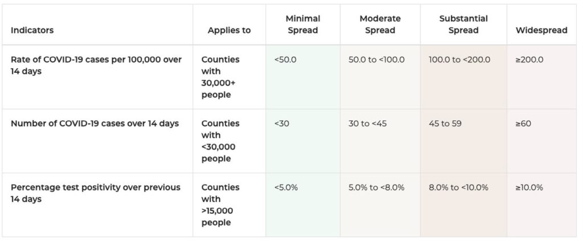Click the 5.0% to <8.0% cell
Screen dimensions: 583x241
[376, 188]
